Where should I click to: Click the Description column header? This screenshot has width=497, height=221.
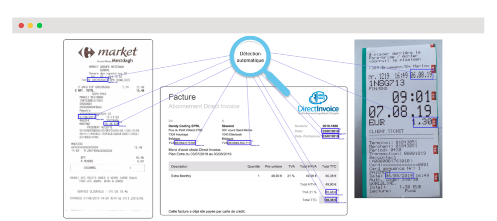pyautogui.click(x=179, y=166)
